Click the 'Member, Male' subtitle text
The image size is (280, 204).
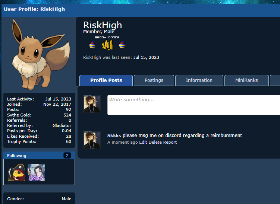[99, 32]
